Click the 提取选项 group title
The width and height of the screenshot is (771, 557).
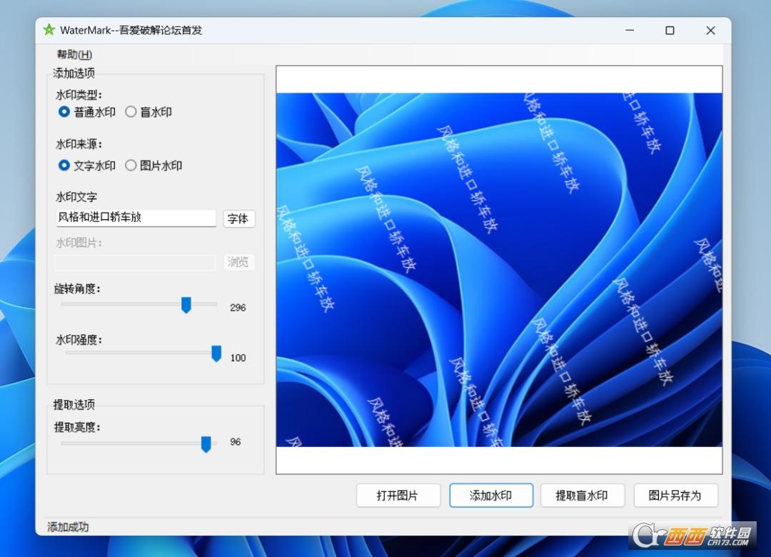click(x=74, y=404)
